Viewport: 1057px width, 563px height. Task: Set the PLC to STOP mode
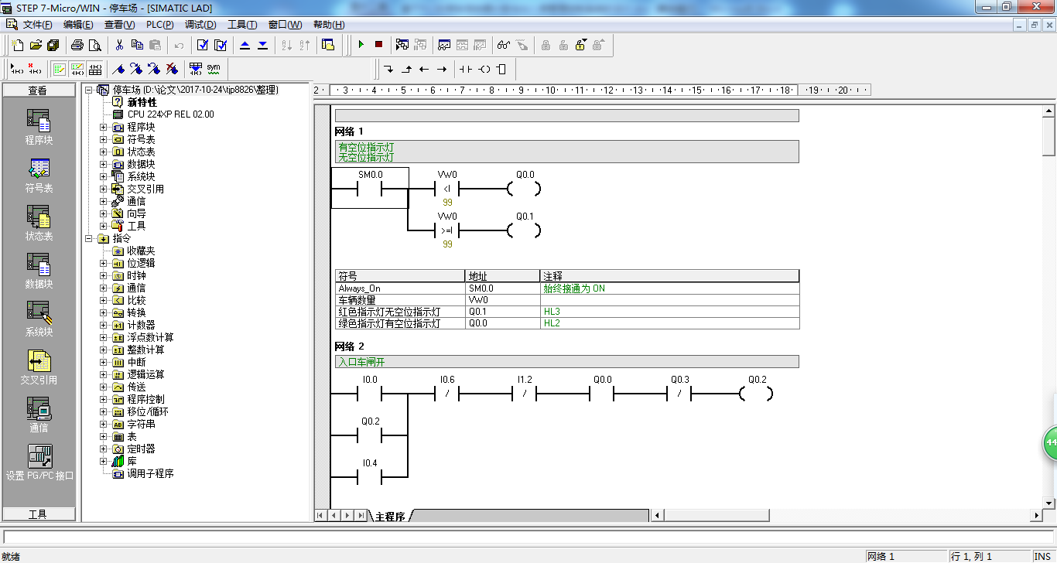click(378, 45)
